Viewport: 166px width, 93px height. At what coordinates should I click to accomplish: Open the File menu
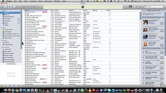tap(15, 1)
